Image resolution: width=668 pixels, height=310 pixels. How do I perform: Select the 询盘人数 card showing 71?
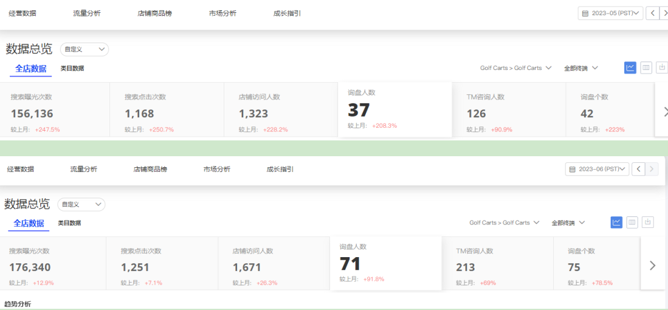[x=385, y=263]
